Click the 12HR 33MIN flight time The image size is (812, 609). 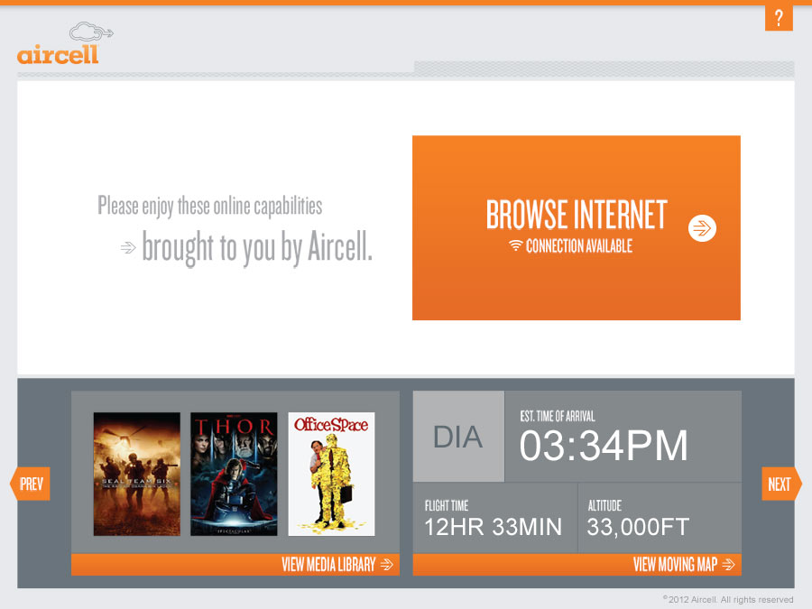[x=493, y=528]
